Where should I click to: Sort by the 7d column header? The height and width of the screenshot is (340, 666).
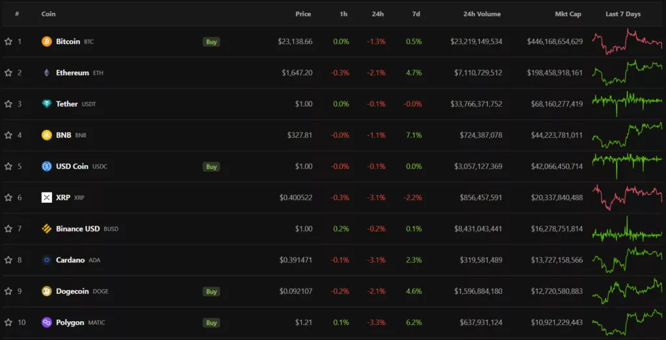pos(416,14)
